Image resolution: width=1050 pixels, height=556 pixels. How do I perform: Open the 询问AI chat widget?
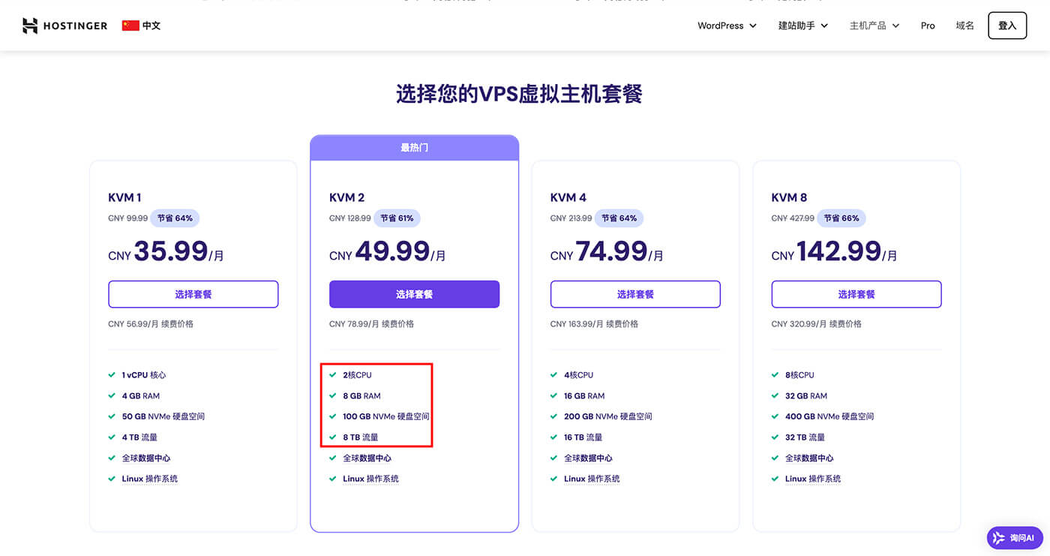(1015, 537)
